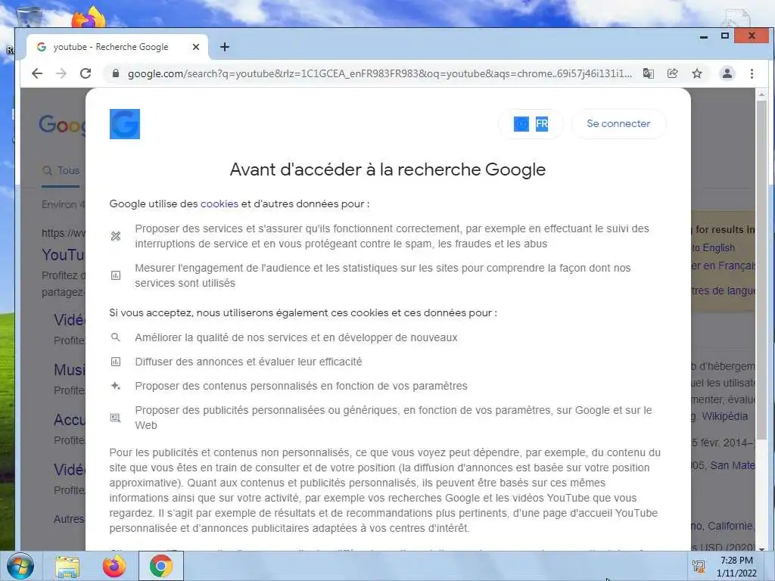Click the Firefox desktop shortcut icon
The height and width of the screenshot is (581, 775).
89,17
